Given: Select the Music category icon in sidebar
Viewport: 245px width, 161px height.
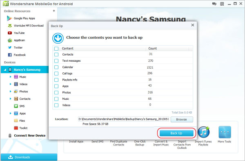Looking at the screenshot, I should click(x=16, y=77).
